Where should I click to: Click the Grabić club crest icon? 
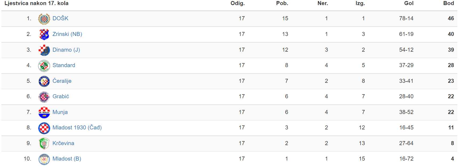tap(44, 97)
